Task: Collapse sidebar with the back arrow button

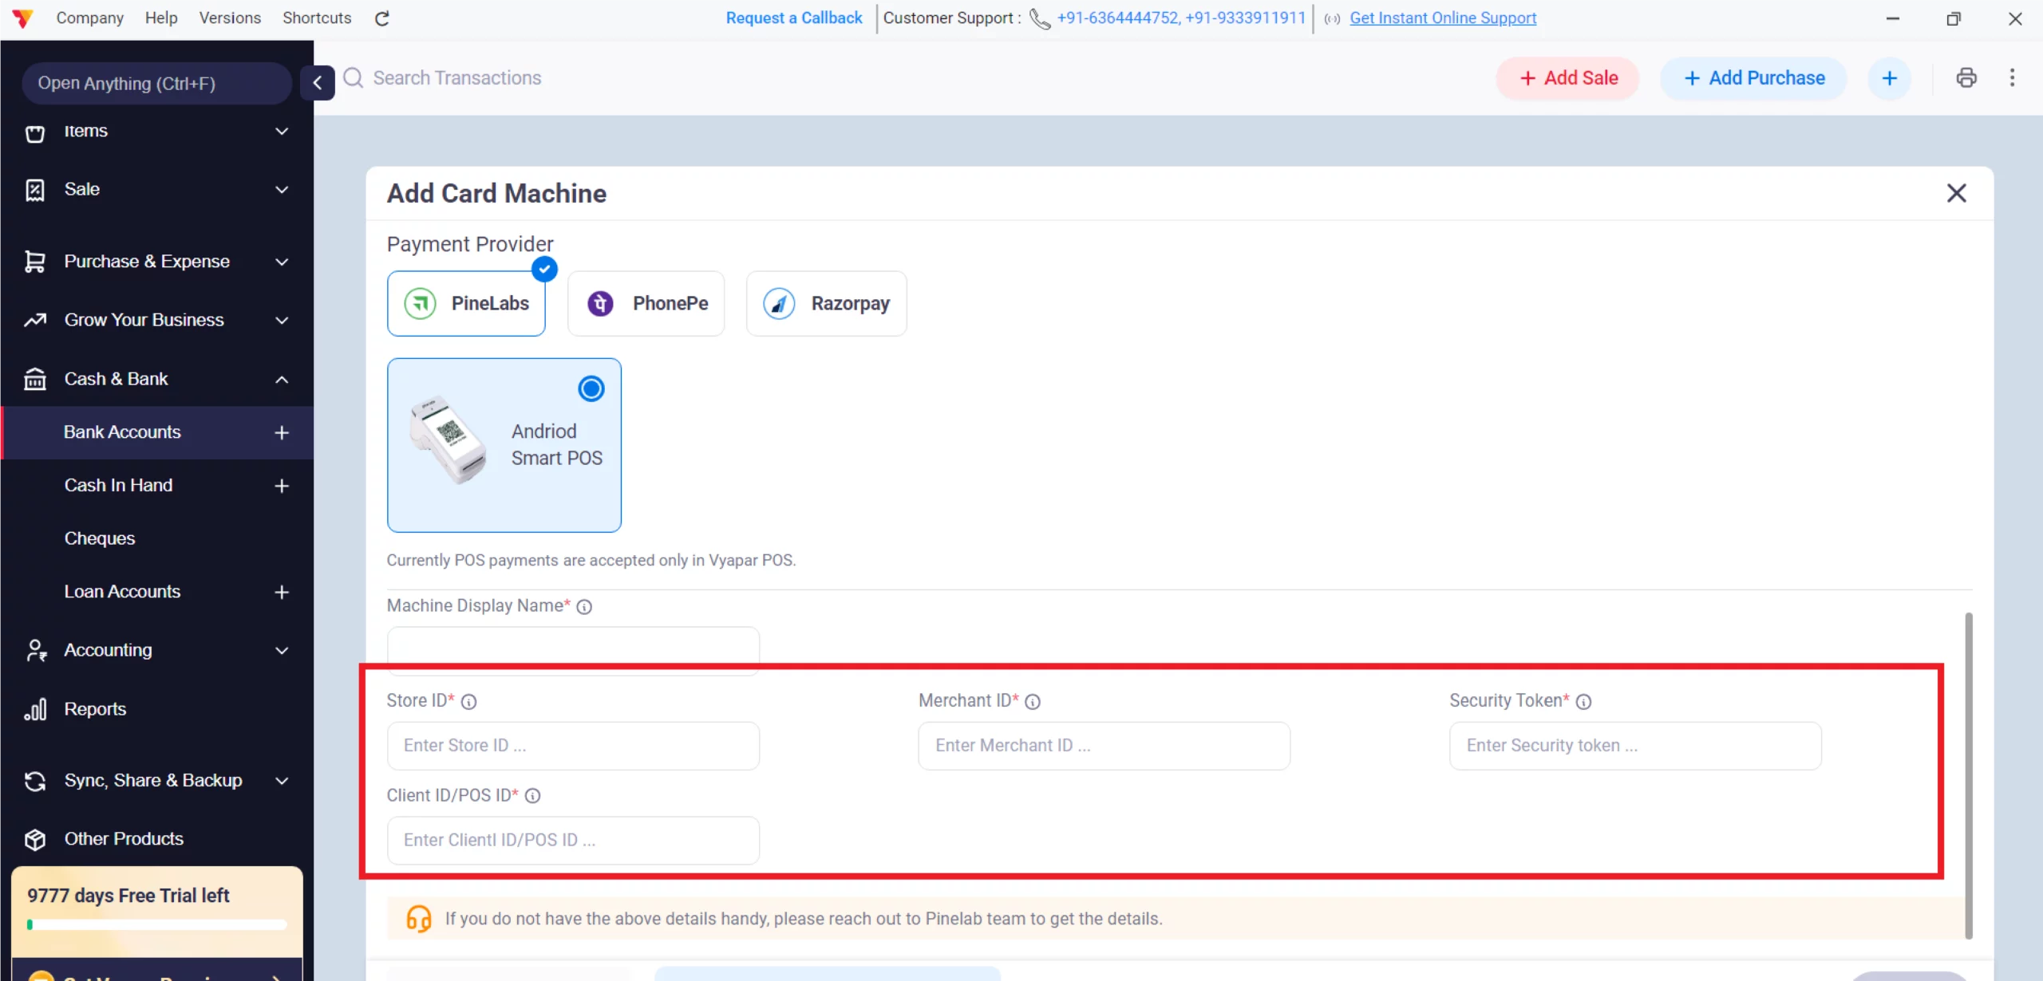Action: pyautogui.click(x=318, y=82)
